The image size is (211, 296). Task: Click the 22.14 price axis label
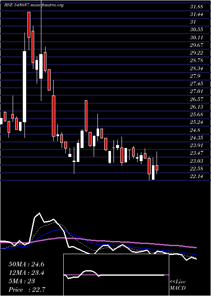tap(197, 176)
